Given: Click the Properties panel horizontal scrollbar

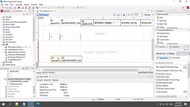Looking at the screenshot, I should click(x=167, y=96).
